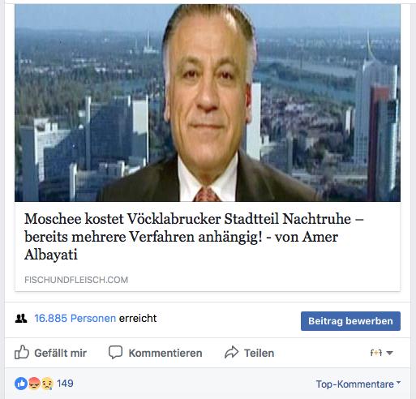
Task: Click the crying face reaction emoji
Action: (47, 384)
